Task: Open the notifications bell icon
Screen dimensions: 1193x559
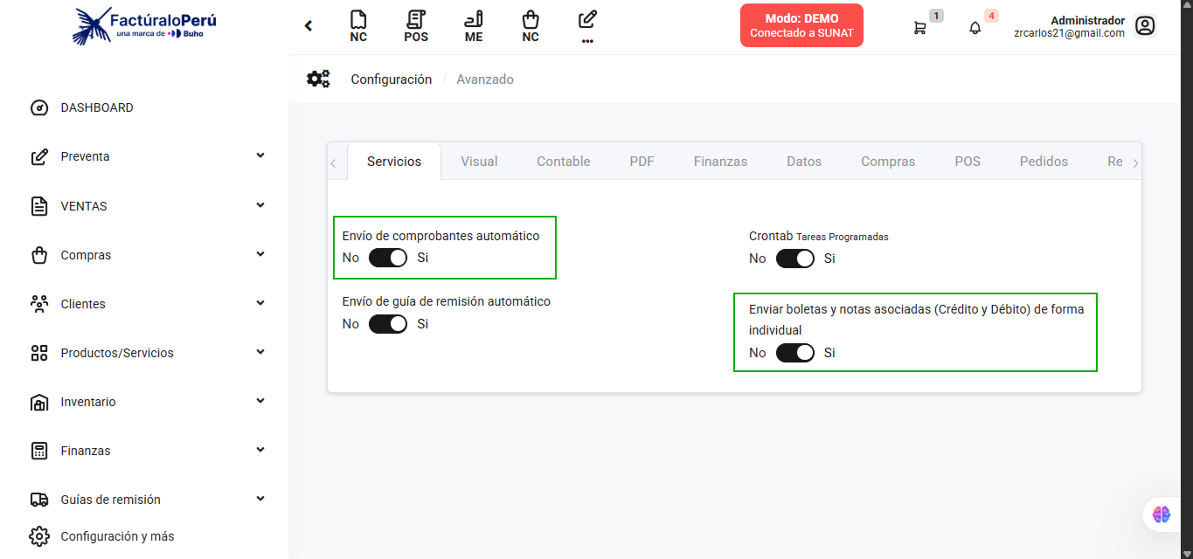Action: point(974,28)
